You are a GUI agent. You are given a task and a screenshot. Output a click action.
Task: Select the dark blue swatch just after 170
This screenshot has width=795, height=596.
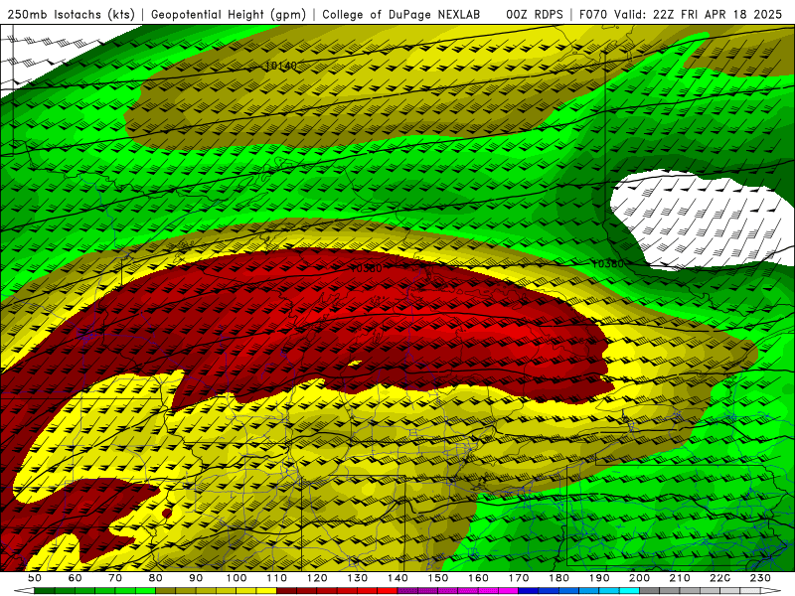pyautogui.click(x=529, y=591)
